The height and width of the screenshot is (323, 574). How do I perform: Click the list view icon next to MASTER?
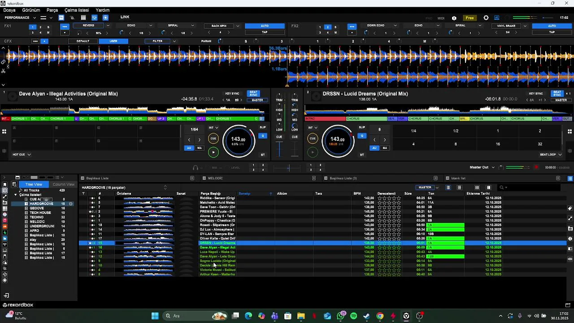(x=448, y=188)
